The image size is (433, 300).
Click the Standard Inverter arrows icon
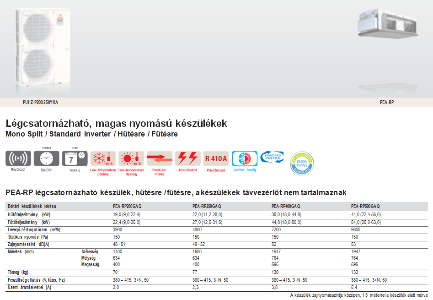(x=272, y=157)
